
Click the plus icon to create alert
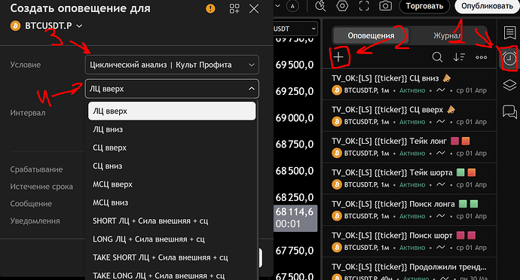(338, 57)
